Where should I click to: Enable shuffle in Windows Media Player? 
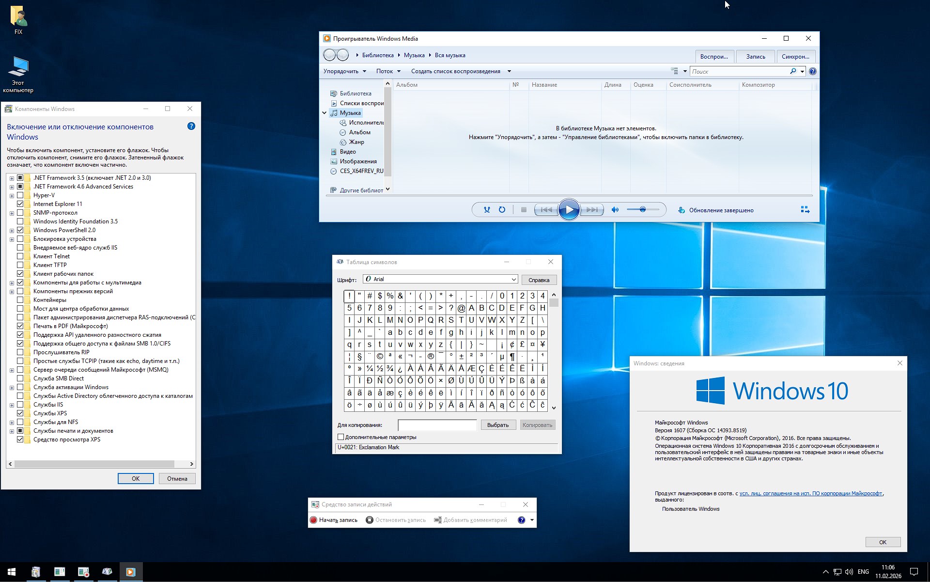[x=487, y=209]
